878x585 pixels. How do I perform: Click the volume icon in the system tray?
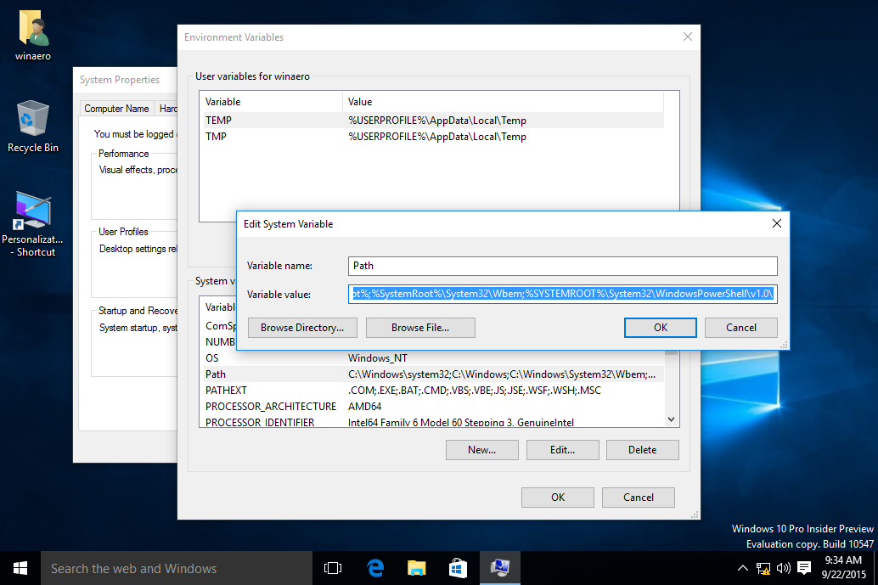coord(783,567)
